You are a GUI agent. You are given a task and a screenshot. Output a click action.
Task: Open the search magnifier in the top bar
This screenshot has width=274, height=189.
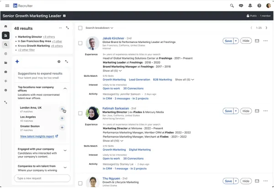(x=232, y=6)
